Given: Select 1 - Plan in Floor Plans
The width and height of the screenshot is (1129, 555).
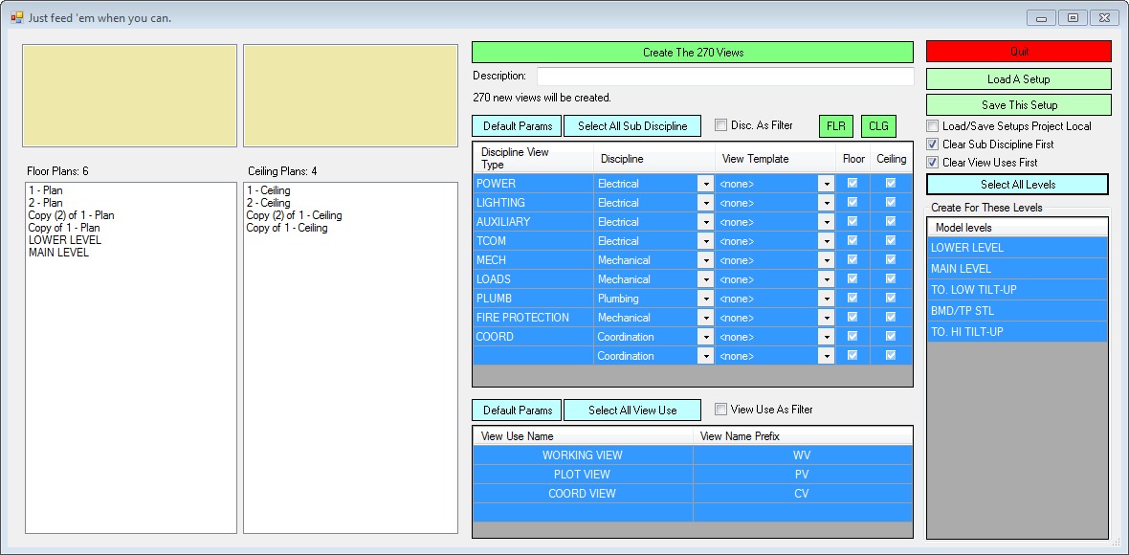Looking at the screenshot, I should pyautogui.click(x=45, y=190).
